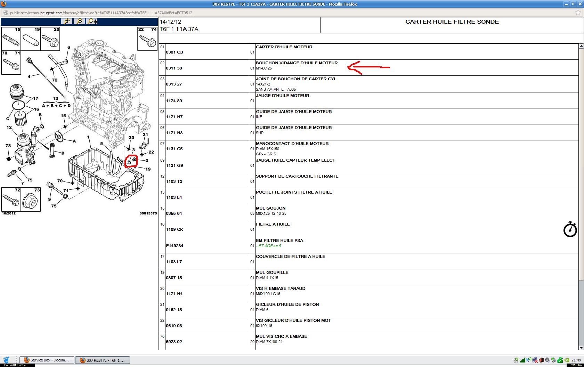Image resolution: width=584 pixels, height=367 pixels.
Task: Click CARTER D'HUILE MOTEUR description
Action: click(284, 47)
